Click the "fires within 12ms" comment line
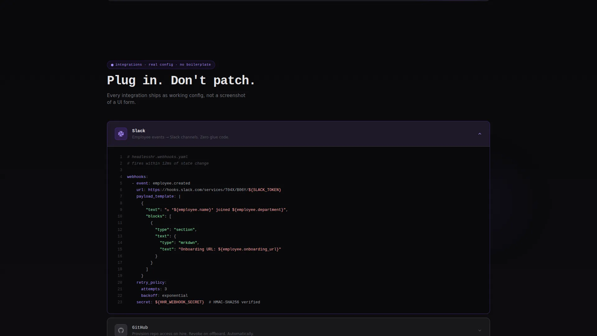The height and width of the screenshot is (336, 597). [168, 163]
